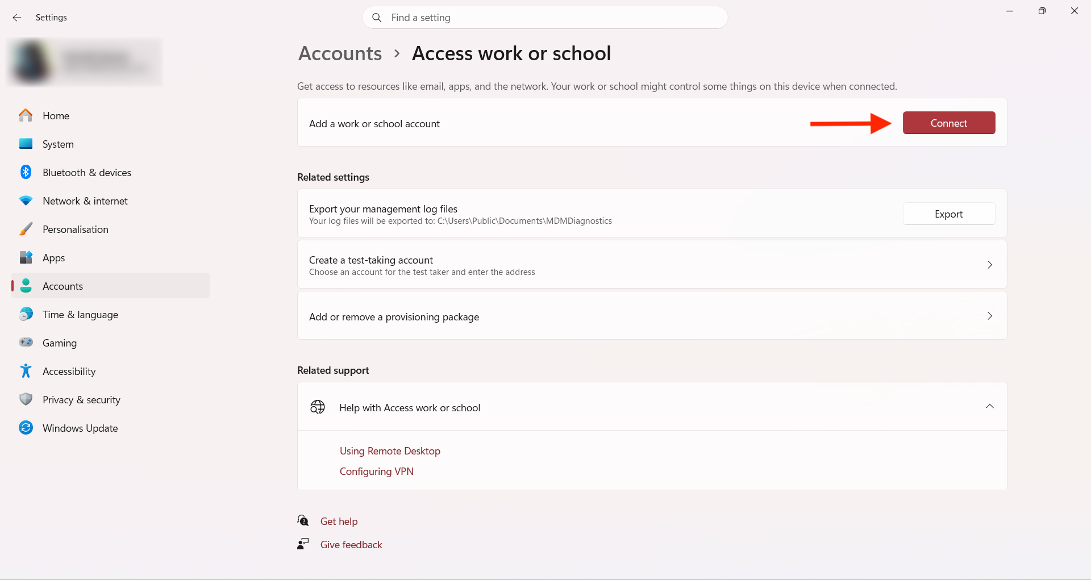The height and width of the screenshot is (580, 1091).
Task: Click the Give feedback link text
Action: (351, 545)
